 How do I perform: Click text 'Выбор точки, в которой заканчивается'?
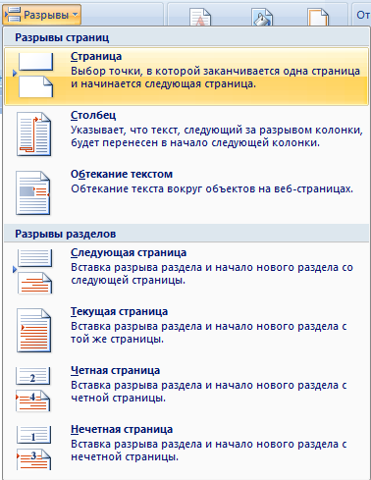point(176,71)
